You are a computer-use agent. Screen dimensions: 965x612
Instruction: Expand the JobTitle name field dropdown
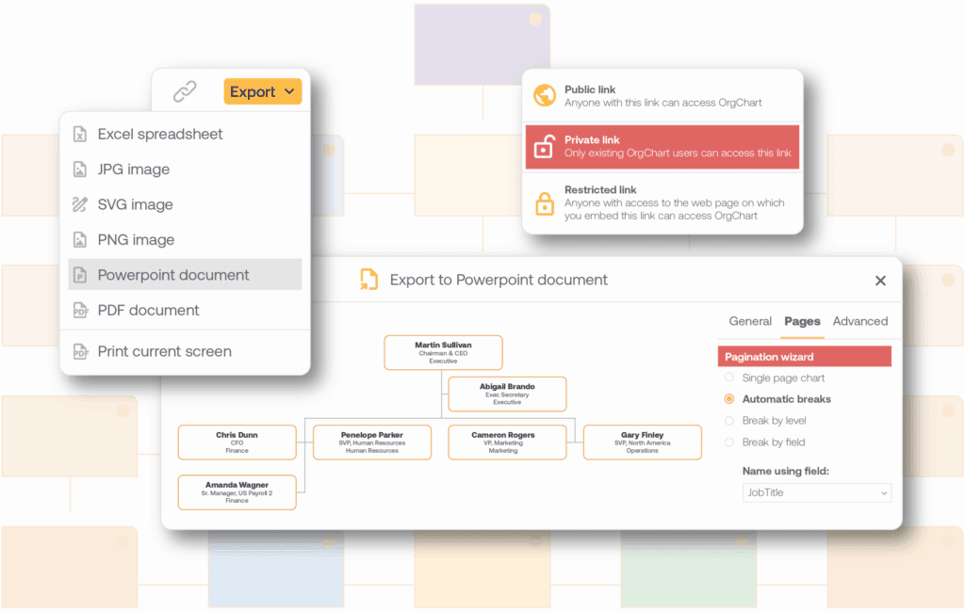point(816,492)
